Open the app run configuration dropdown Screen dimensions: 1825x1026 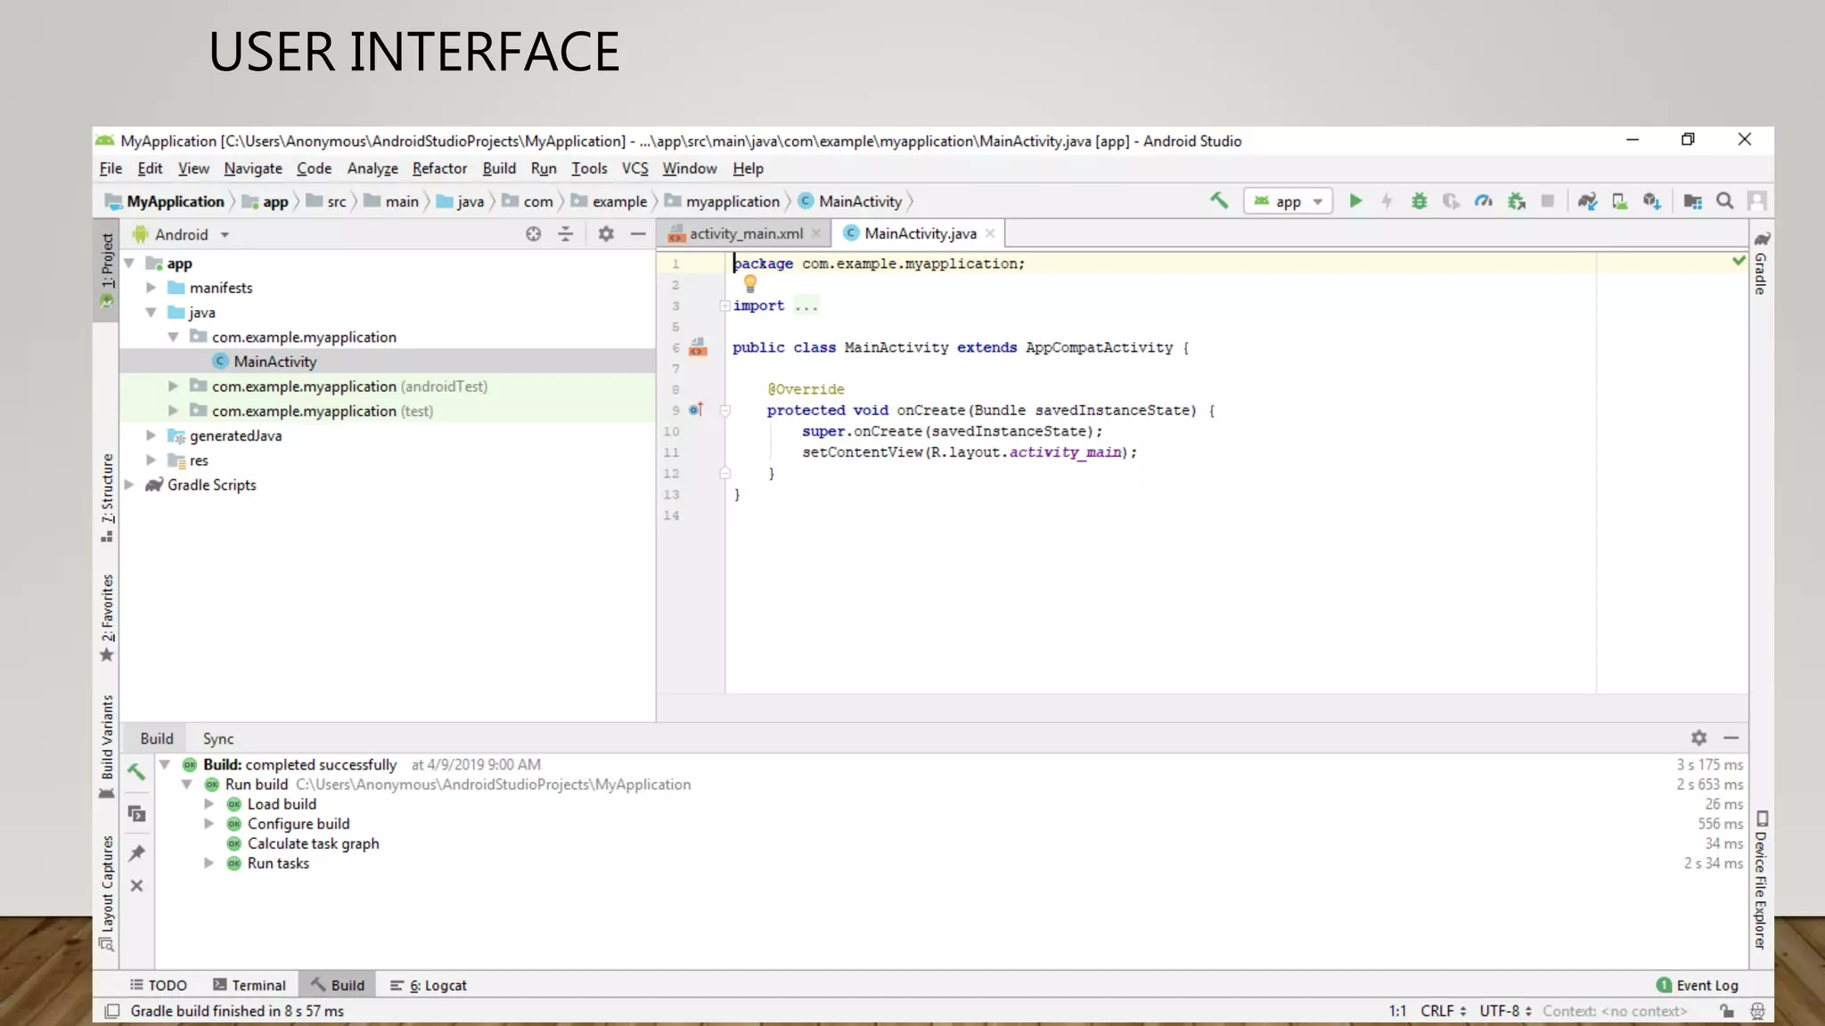[x=1288, y=201]
